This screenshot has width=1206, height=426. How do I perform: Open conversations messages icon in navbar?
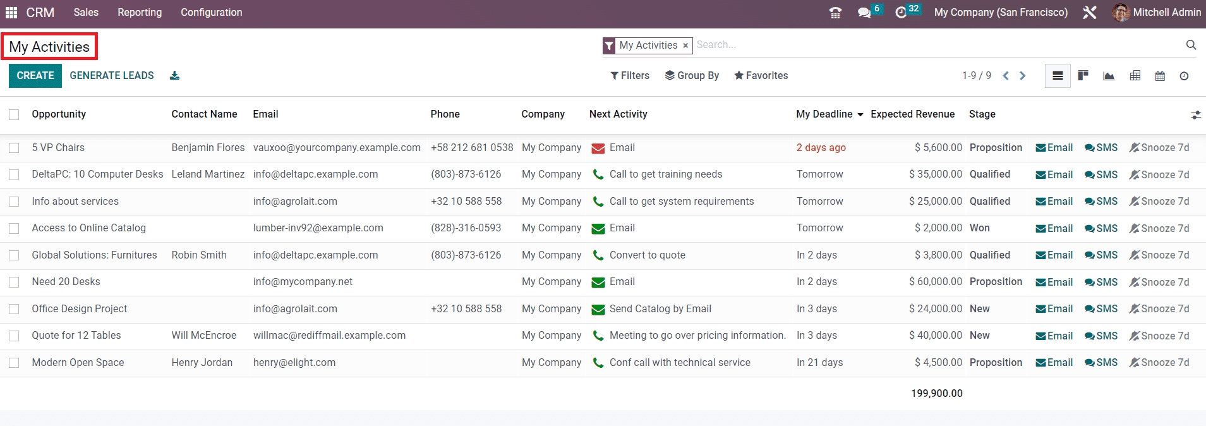864,13
